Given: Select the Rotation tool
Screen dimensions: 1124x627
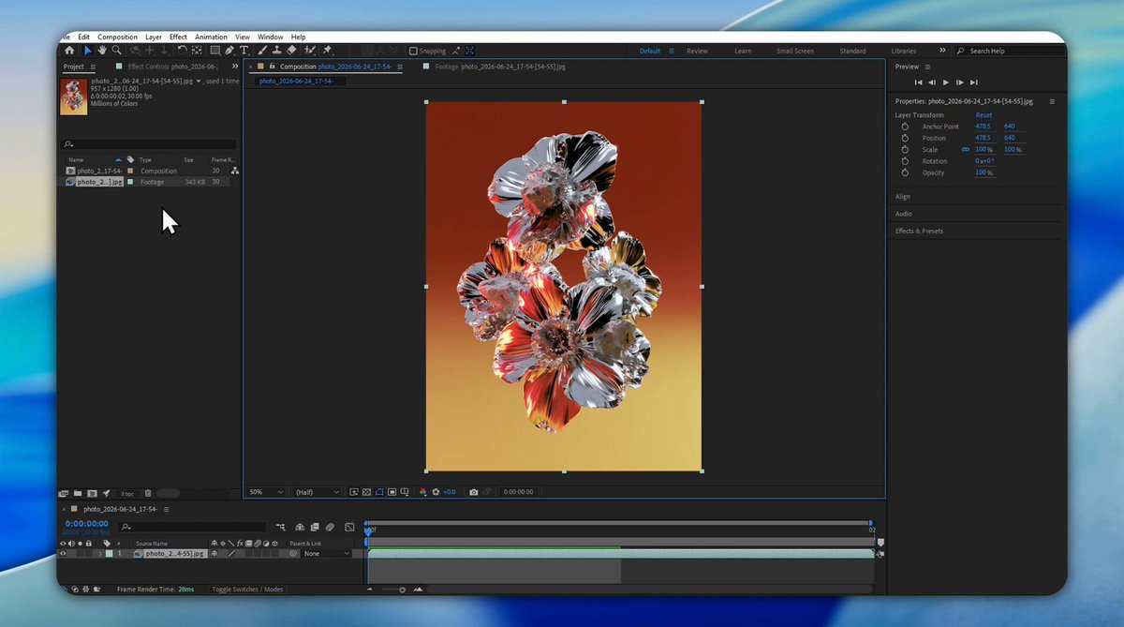Looking at the screenshot, I should [182, 51].
